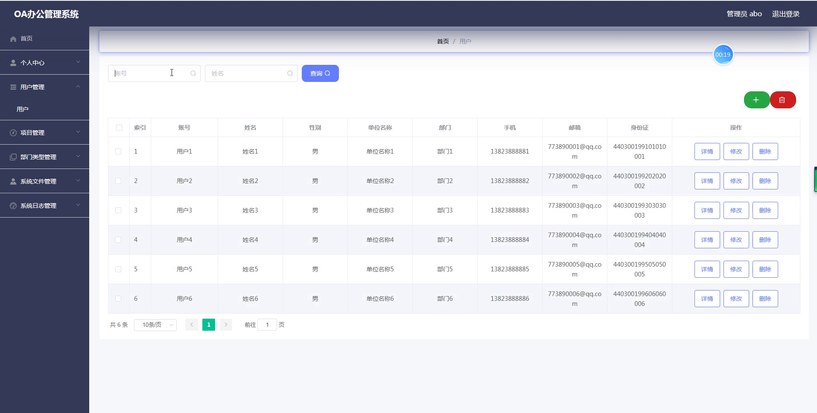Click 删除 for 用户6
Image resolution: width=817 pixels, height=413 pixels.
click(765, 299)
